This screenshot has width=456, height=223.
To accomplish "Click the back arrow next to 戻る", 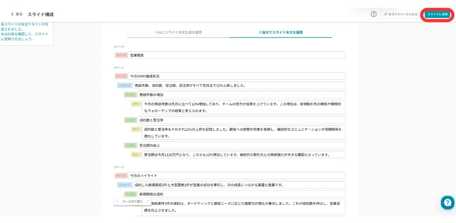I will 12,14.
